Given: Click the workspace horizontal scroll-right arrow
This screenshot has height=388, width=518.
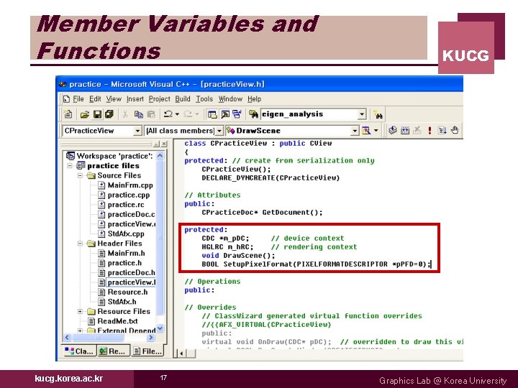Looking at the screenshot, I should 151,338.
